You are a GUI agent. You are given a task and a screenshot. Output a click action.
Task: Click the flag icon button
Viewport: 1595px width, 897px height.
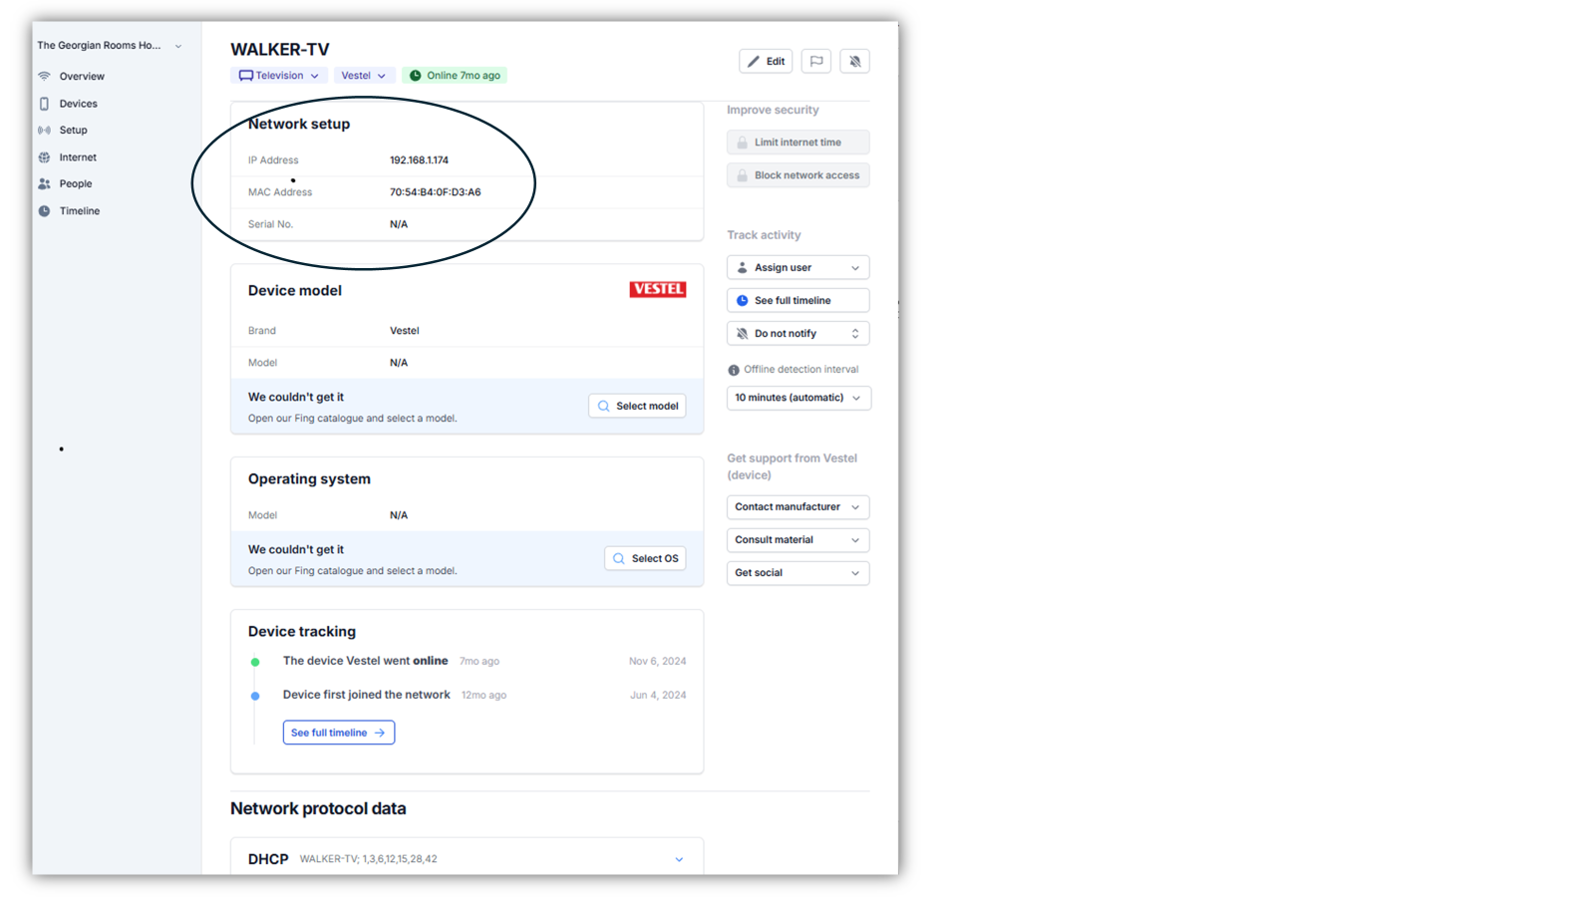point(815,62)
